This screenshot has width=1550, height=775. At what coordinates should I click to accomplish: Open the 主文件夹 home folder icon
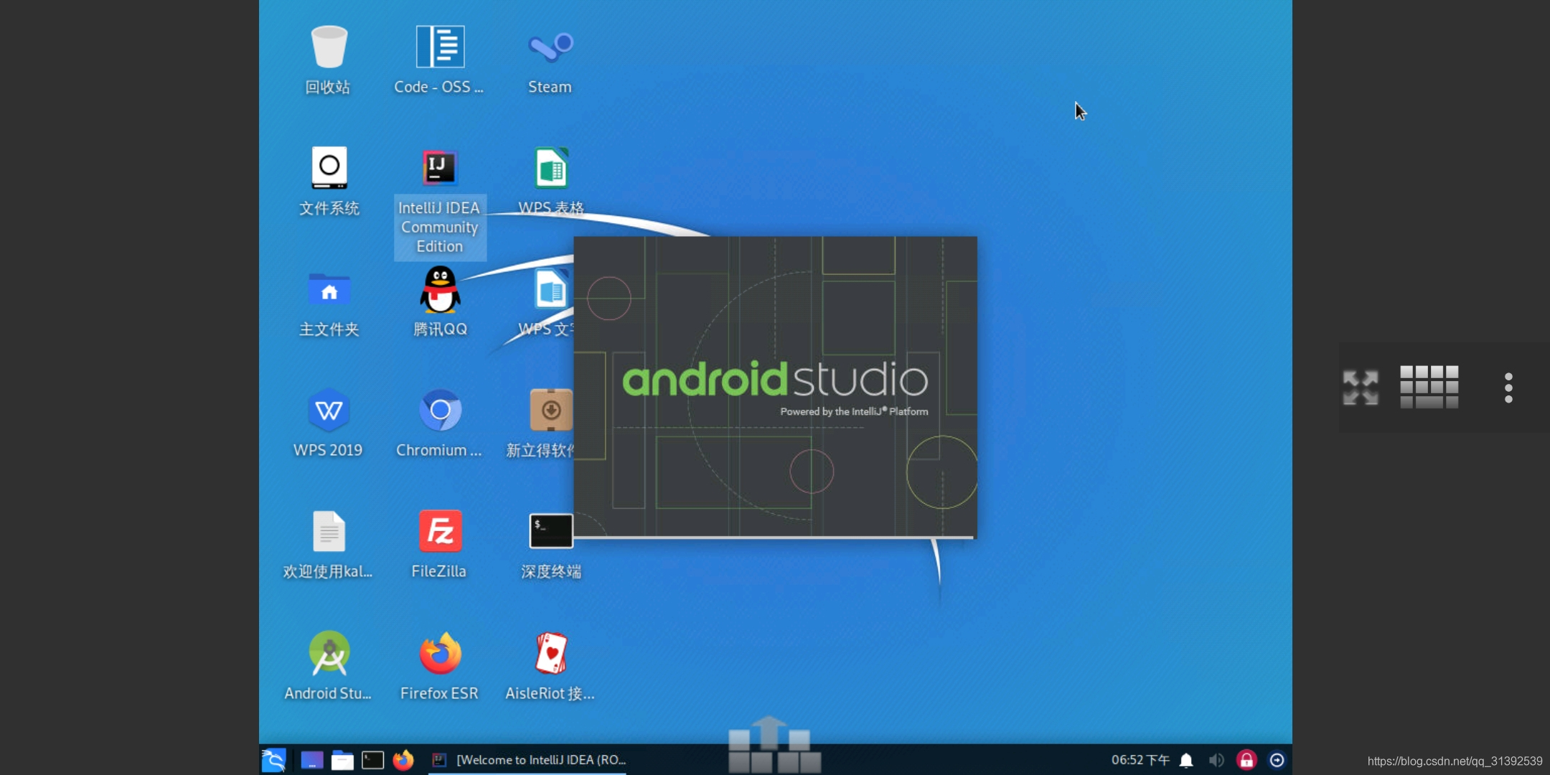tap(329, 289)
